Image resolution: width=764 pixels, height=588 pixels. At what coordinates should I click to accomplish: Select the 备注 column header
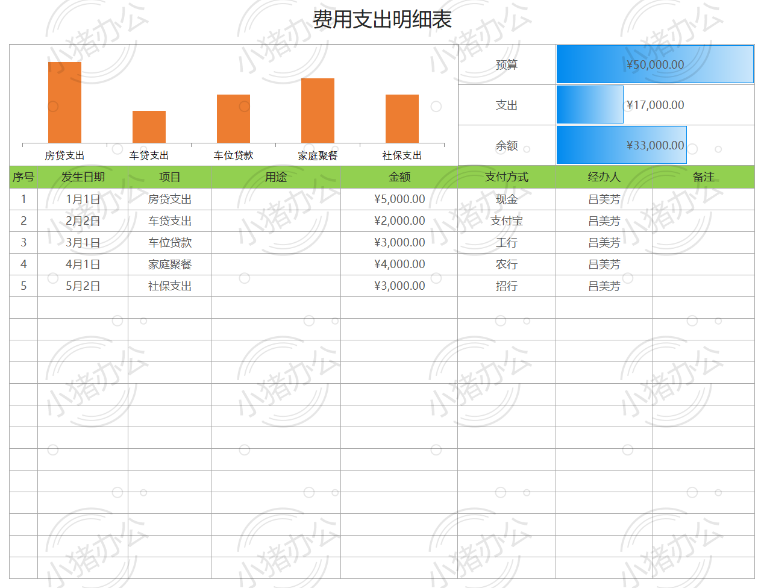[704, 177]
